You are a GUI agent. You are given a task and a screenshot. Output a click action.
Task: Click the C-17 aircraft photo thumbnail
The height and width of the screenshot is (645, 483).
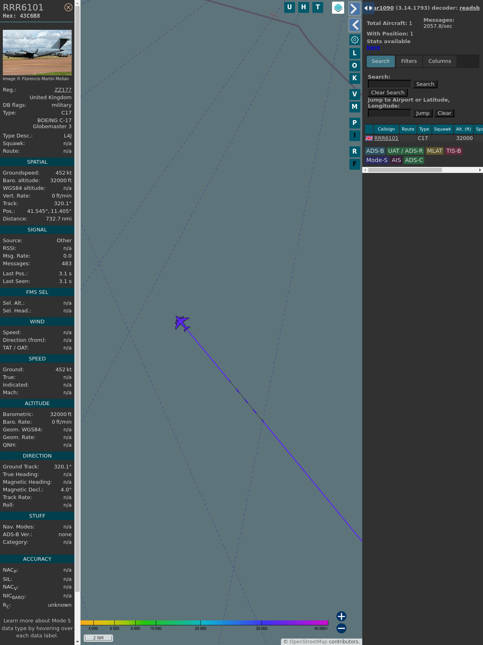(x=37, y=52)
